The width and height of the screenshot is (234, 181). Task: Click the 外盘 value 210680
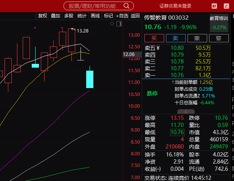pos(175,147)
